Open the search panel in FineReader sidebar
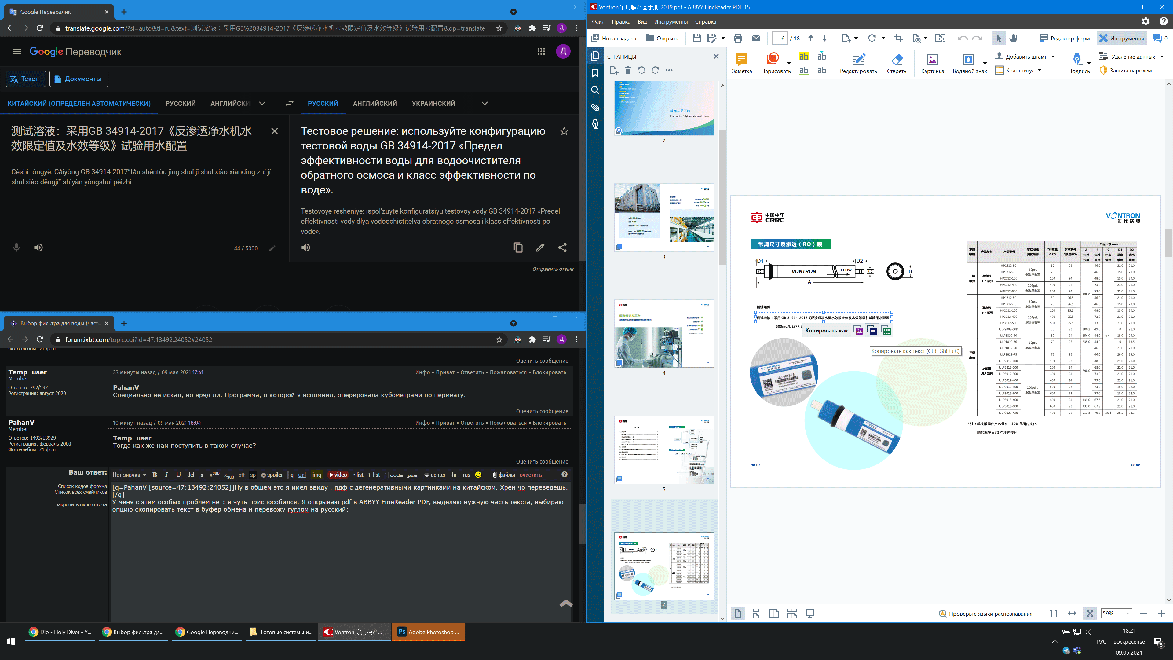Screen dimensions: 1173x660 point(595,90)
